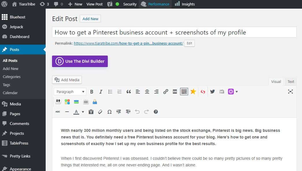Insert blockquote with quote icon

click(129, 92)
